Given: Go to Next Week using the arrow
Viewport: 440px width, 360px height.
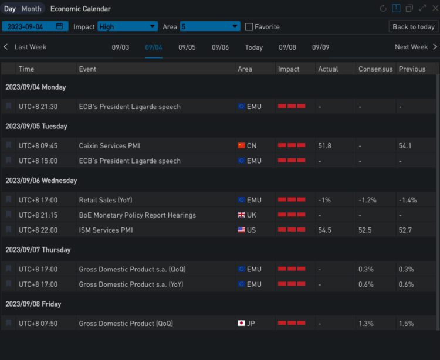Looking at the screenshot, I should pyautogui.click(x=434, y=47).
